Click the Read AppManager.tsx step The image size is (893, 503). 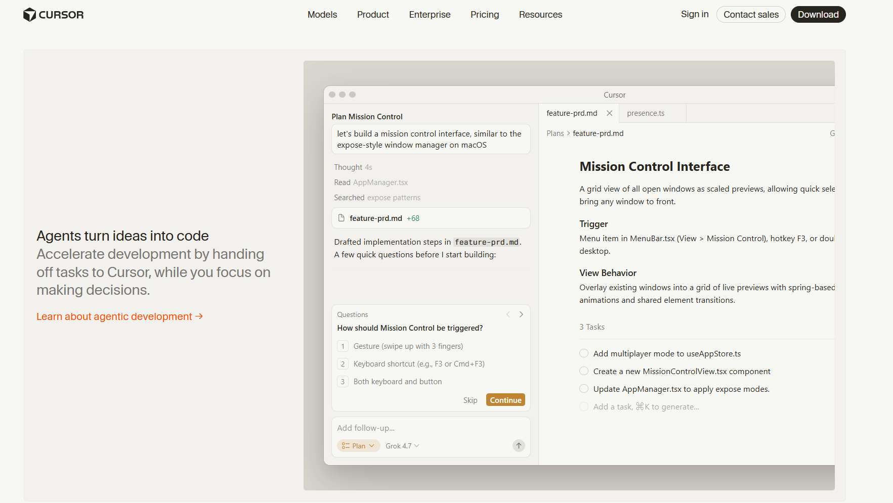tap(371, 182)
